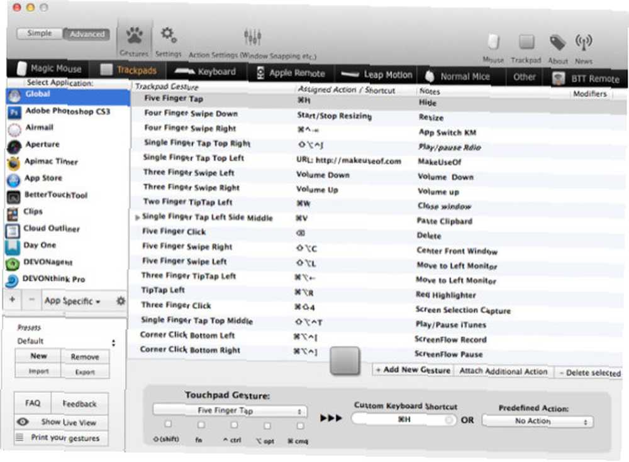The image size is (629, 462).
Task: Open the FAQ button
Action: pyautogui.click(x=33, y=403)
